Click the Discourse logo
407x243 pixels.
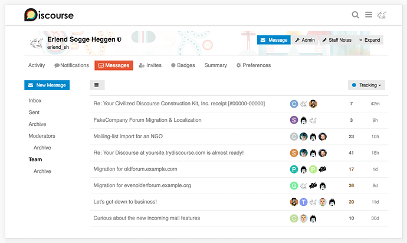point(49,15)
